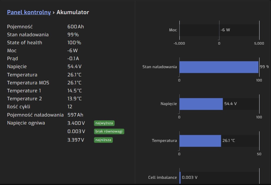Select the Pojemność naładowania value 597 Ah
This screenshot has height=185, width=271.
(75, 115)
